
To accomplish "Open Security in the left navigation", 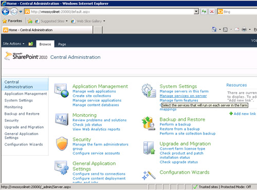I will (11, 120).
